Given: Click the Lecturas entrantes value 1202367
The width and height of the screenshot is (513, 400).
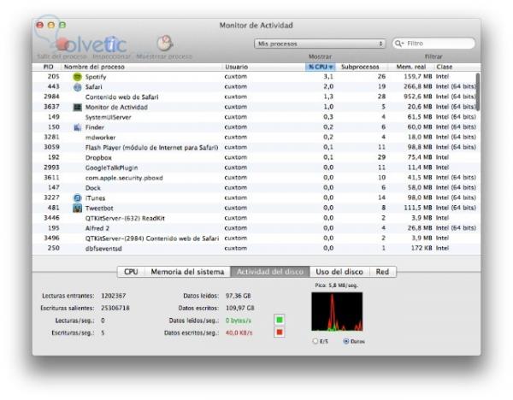Looking at the screenshot, I should point(113,296).
